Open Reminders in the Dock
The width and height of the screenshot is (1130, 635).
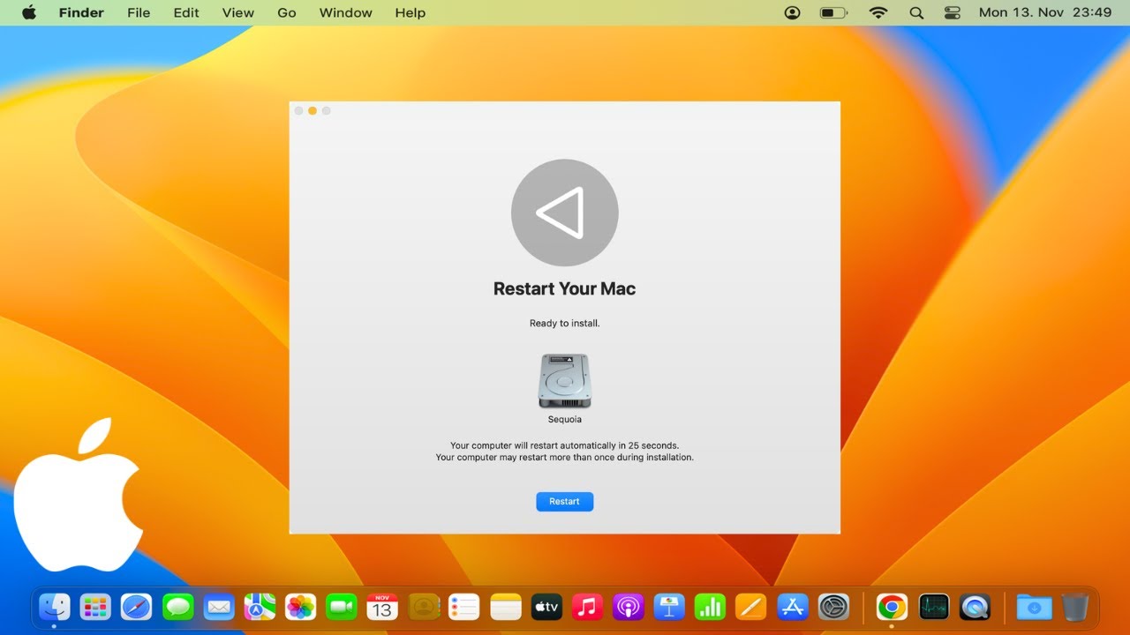coord(464,607)
